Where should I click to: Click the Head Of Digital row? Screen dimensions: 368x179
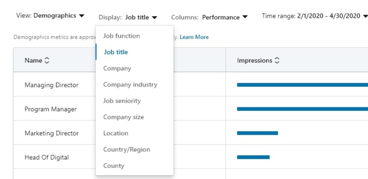(x=47, y=157)
